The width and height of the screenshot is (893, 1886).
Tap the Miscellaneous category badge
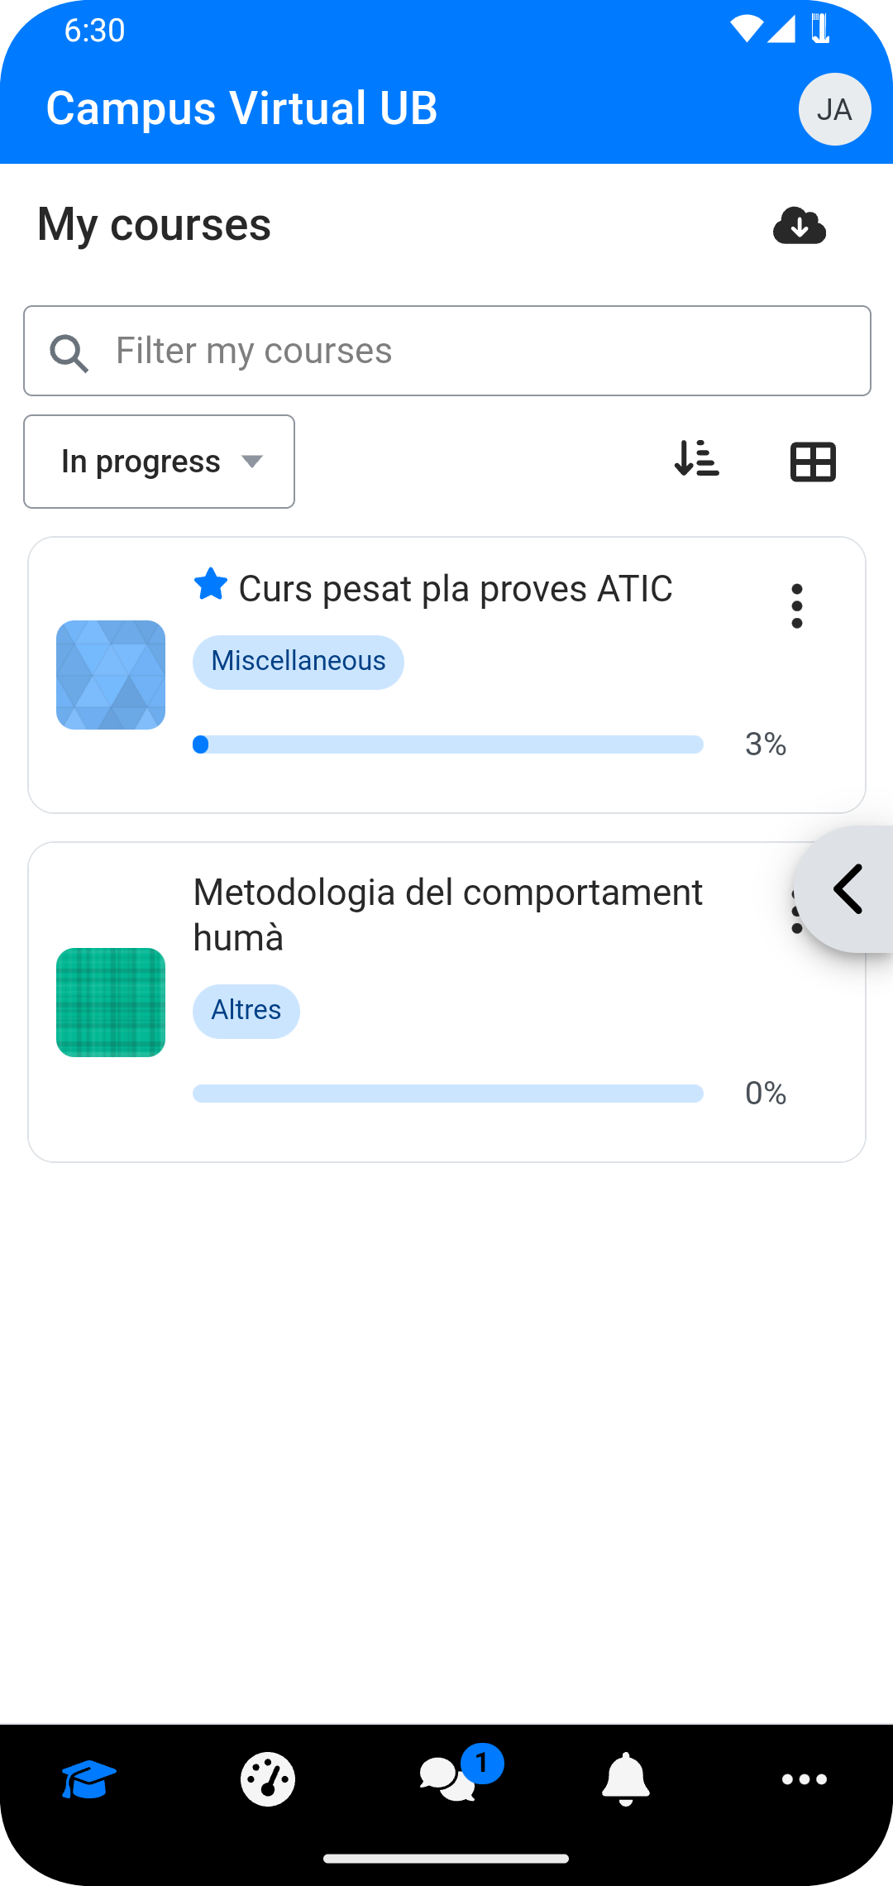(x=298, y=662)
